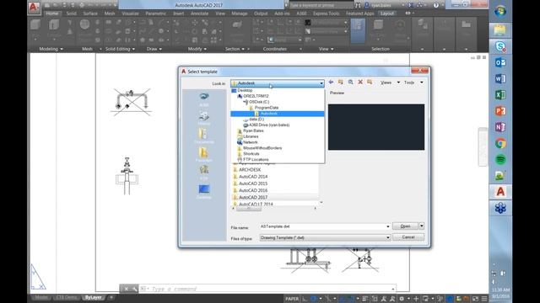Open the Views dropdown in dialog
Viewport: 540px width, 303px height.
pyautogui.click(x=390, y=82)
